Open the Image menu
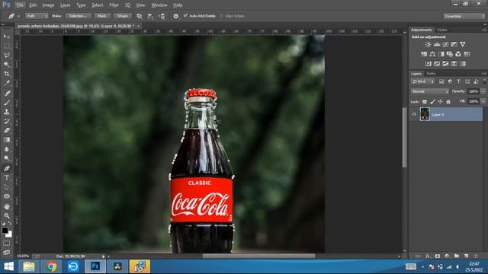 point(48,5)
